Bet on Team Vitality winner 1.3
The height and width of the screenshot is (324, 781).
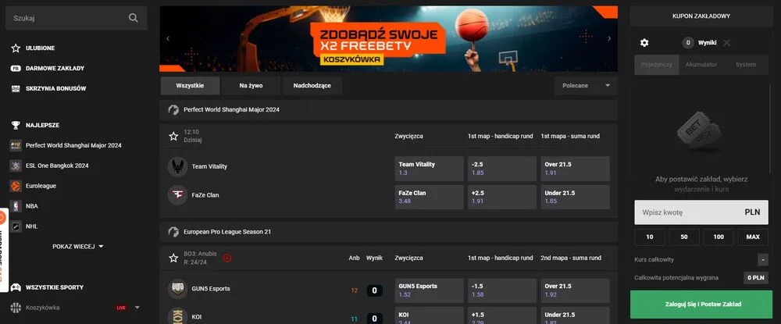[x=429, y=169]
